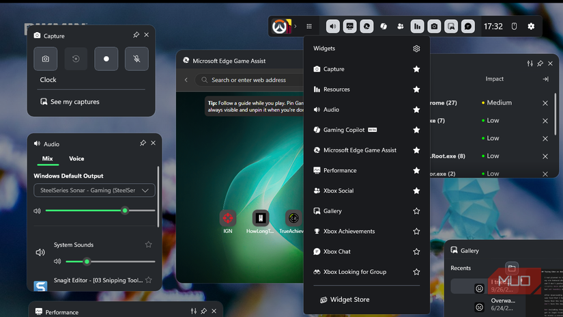563x317 pixels.
Task: Open Game Bar settings gear
Action: (x=531, y=26)
